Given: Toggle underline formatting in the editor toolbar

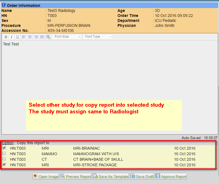Looking at the screenshot, I should pyautogui.click(x=18, y=37).
